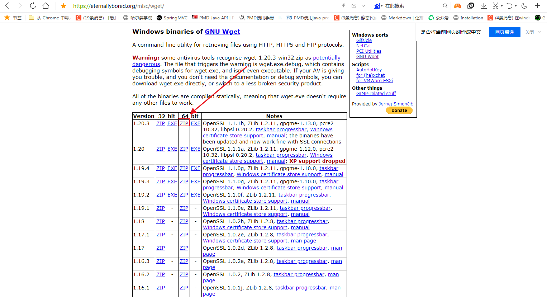Viewport: 547px width, 297px height.
Task: Open the PCI Utilities link
Action: (368, 51)
